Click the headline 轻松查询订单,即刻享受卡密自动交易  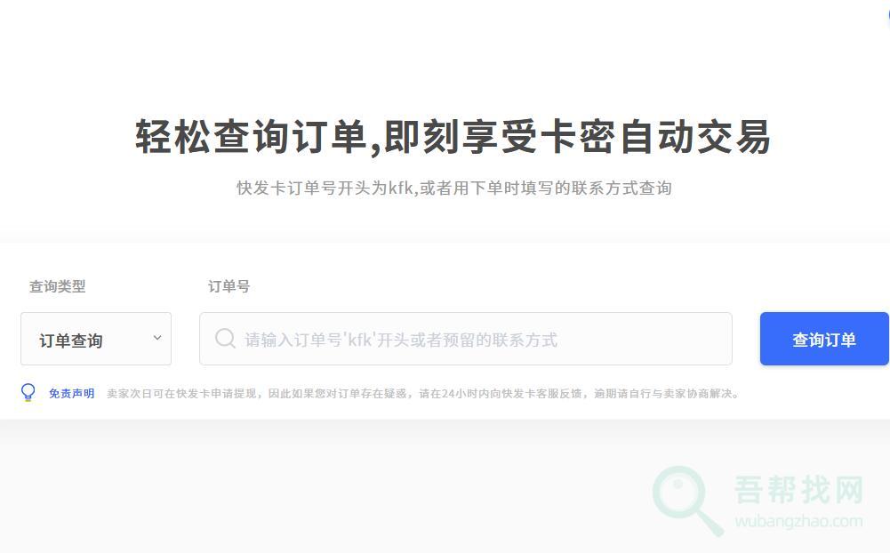[x=453, y=137]
